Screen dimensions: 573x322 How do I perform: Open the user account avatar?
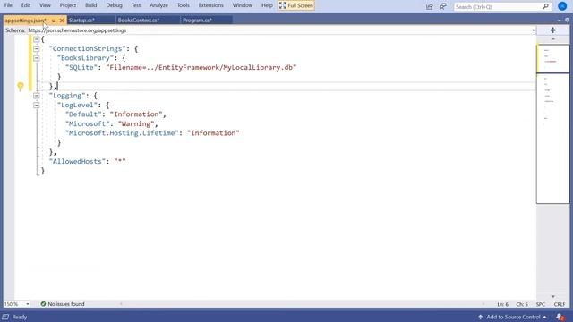pyautogui.click(x=562, y=6)
